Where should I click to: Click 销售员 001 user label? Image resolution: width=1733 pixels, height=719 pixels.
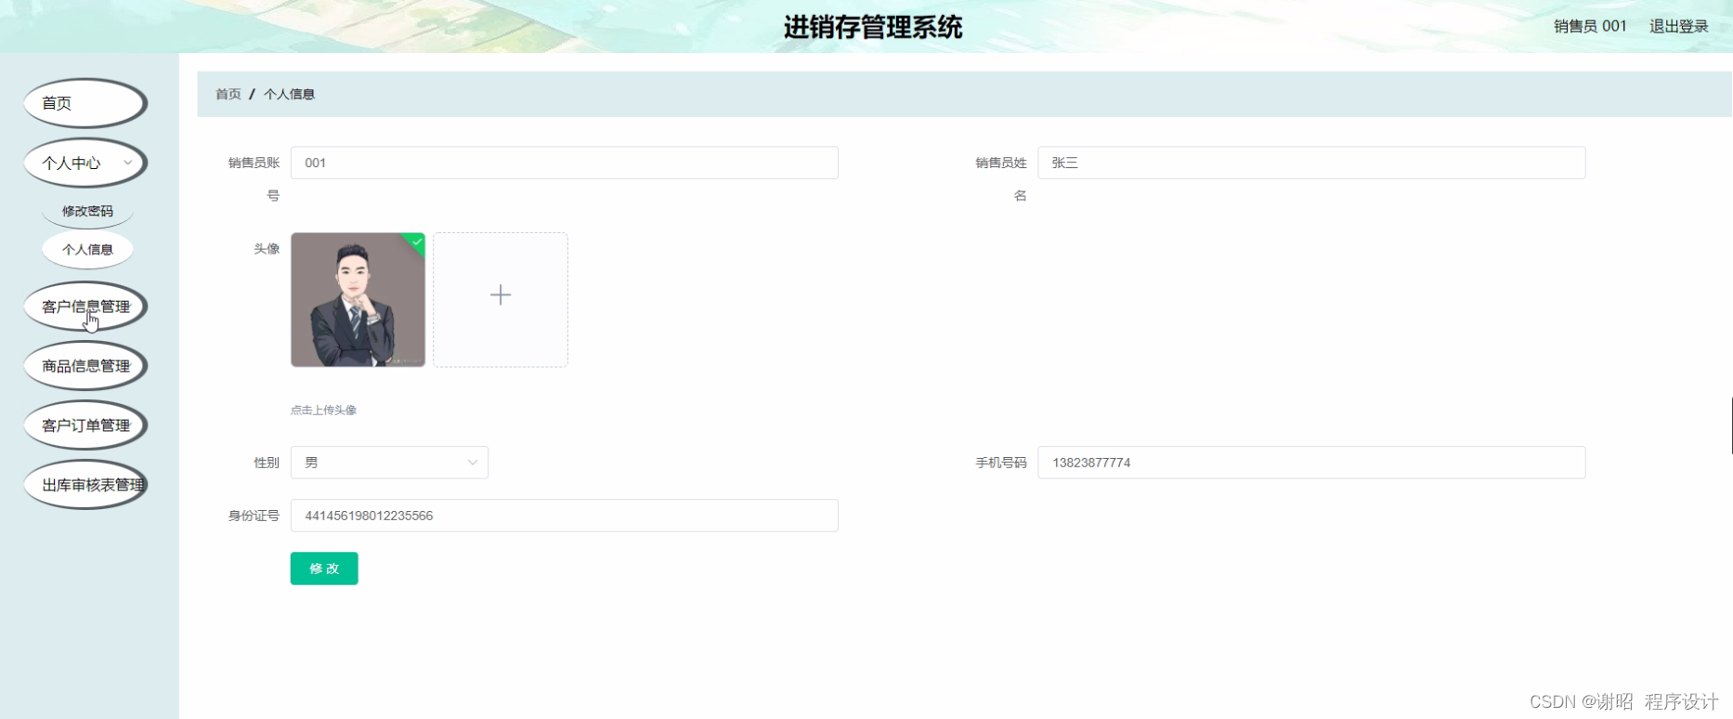coord(1590,26)
